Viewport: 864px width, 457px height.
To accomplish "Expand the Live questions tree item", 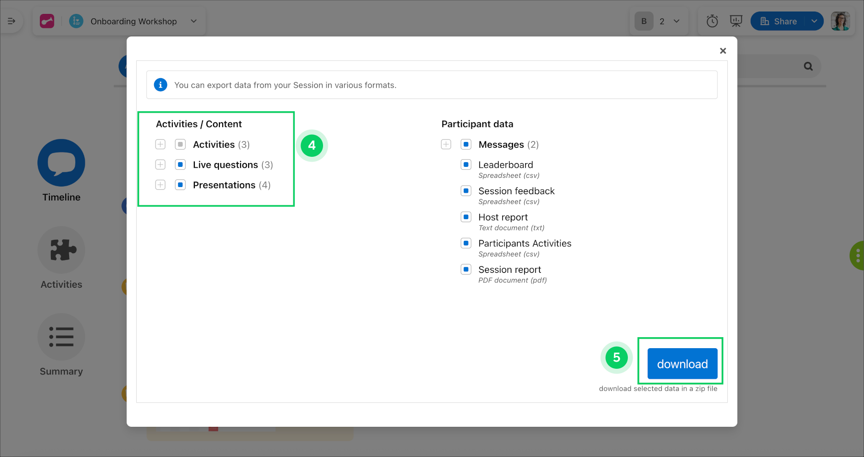I will [x=160, y=164].
